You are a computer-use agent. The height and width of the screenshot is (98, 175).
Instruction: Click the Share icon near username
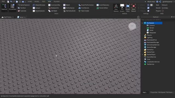[160, 2]
